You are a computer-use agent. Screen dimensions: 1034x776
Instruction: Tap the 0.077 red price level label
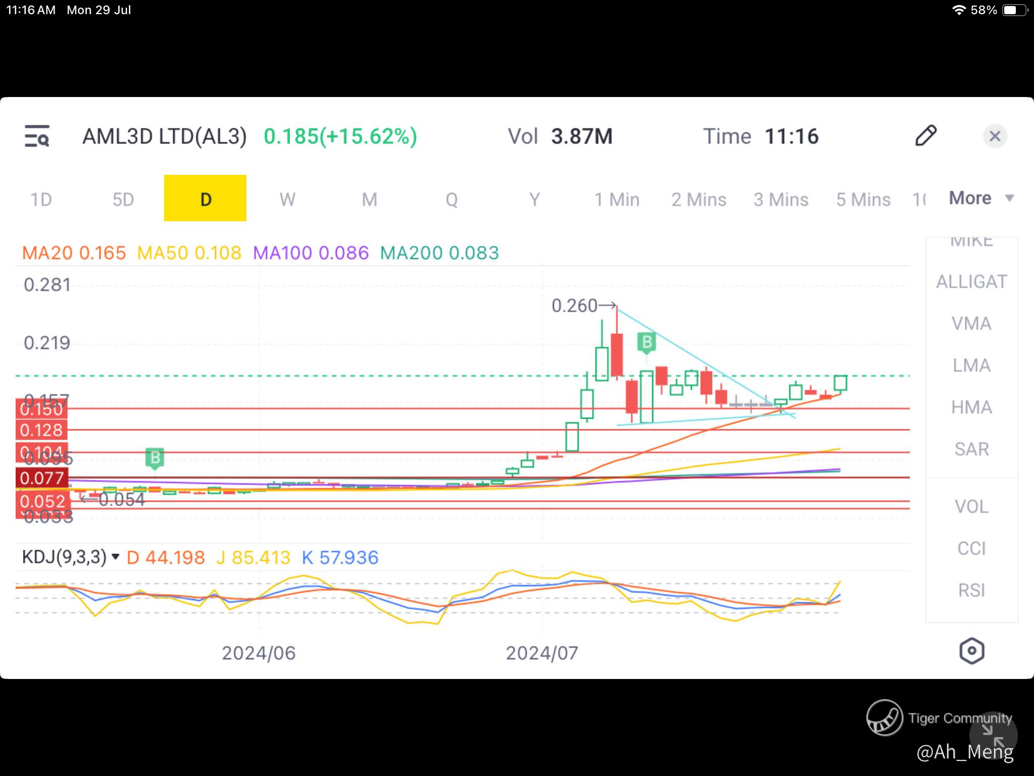[42, 478]
